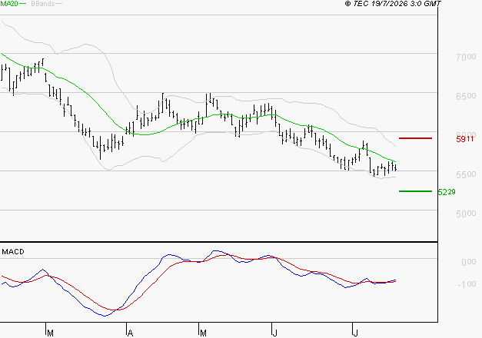Image resolution: width=482 pixels, height=338 pixels.
Task: Click the last J month axis label
Action: click(x=355, y=333)
